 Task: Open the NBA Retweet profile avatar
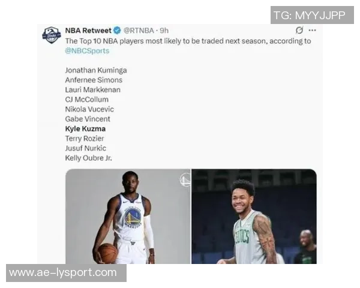tap(52, 35)
